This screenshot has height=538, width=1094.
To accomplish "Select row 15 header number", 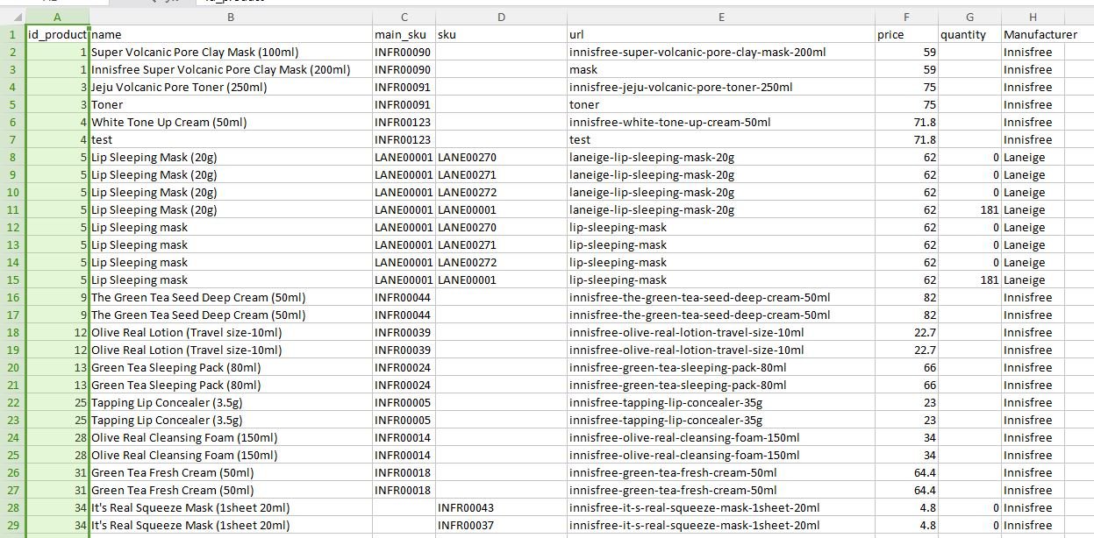I will 13,280.
